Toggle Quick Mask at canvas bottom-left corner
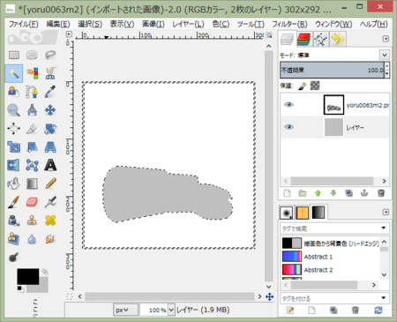The image size is (397, 322). point(69,296)
